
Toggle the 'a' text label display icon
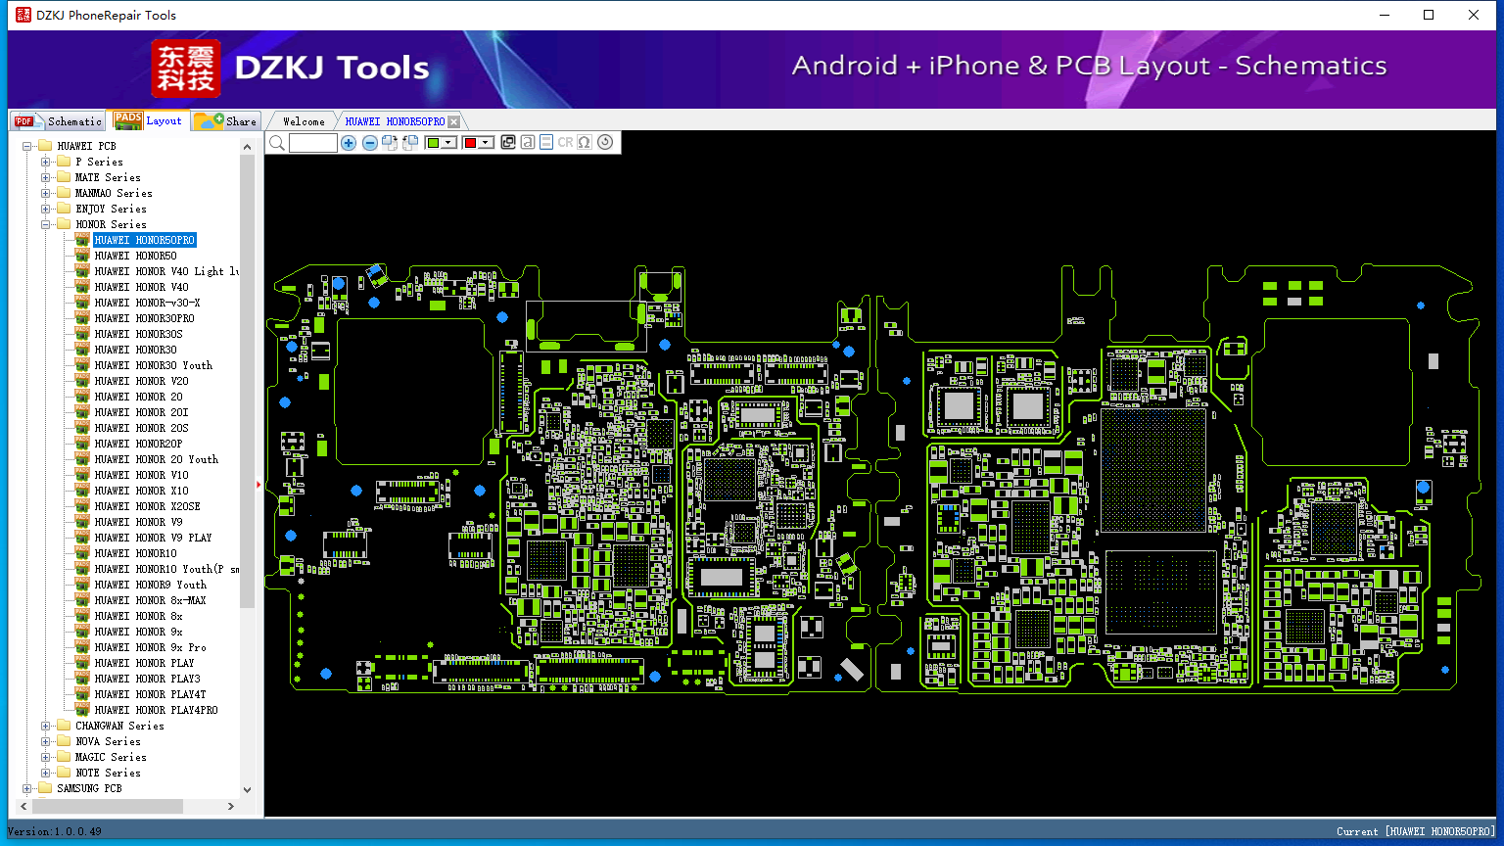(528, 143)
